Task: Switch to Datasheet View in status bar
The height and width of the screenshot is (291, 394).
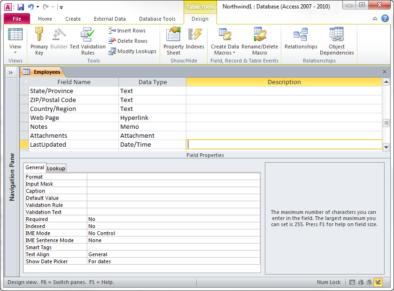Action: point(352,282)
